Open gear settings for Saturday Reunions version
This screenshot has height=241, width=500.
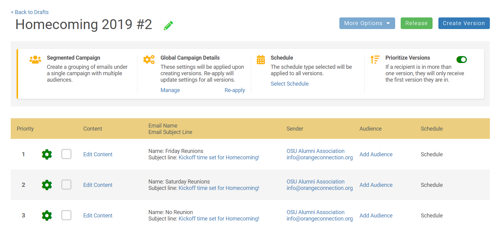[x=47, y=185]
